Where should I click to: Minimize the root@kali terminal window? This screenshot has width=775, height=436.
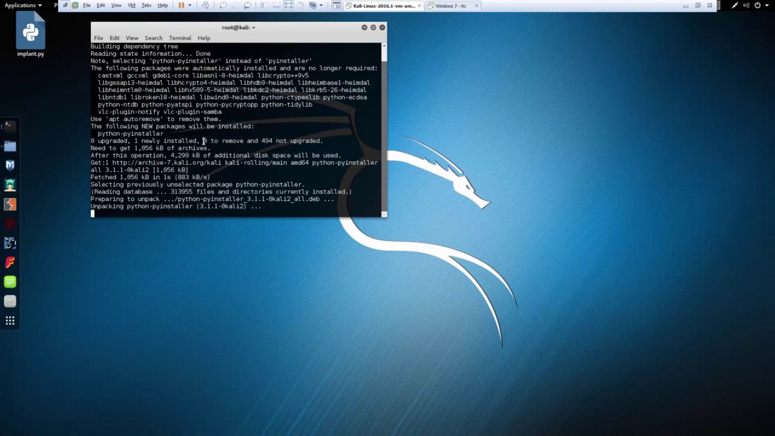tap(364, 27)
